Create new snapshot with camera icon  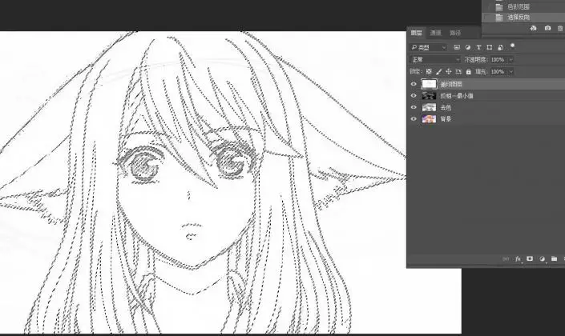[547, 28]
